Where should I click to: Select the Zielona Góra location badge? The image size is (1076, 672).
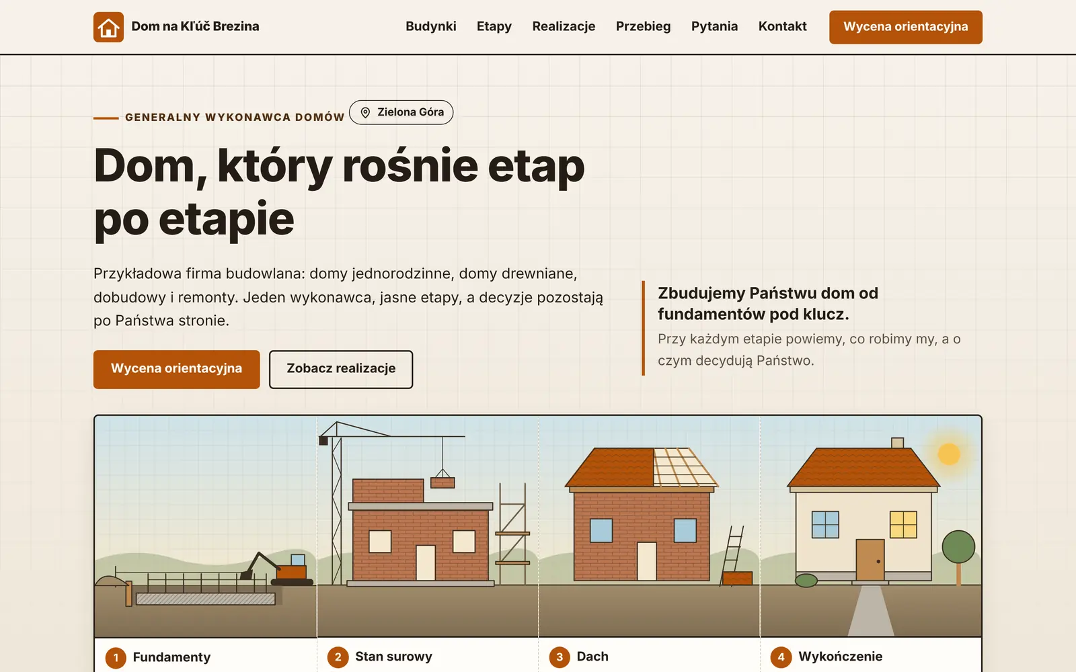click(x=401, y=112)
